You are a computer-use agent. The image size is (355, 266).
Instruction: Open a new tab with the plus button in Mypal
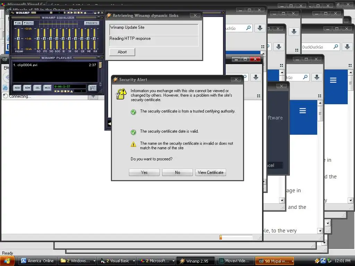point(93,97)
